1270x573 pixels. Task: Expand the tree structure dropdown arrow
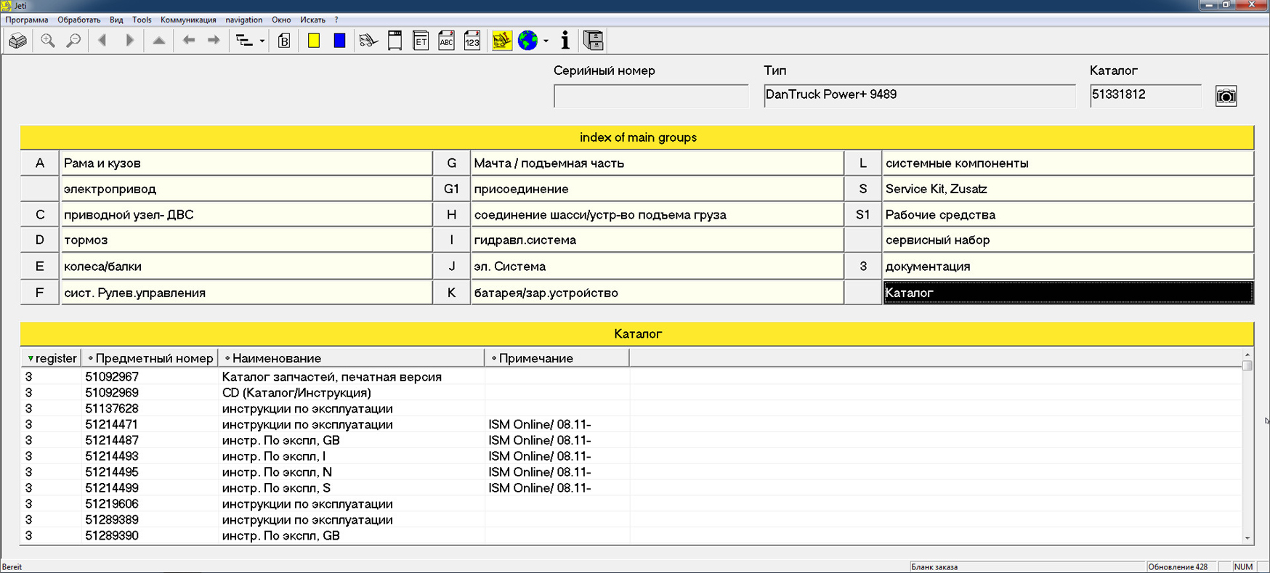click(x=262, y=41)
